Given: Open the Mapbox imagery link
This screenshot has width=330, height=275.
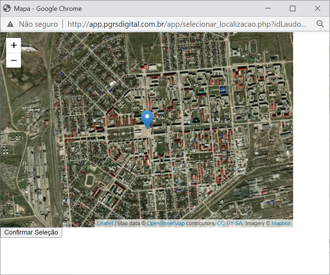Looking at the screenshot, I should pyautogui.click(x=281, y=223).
